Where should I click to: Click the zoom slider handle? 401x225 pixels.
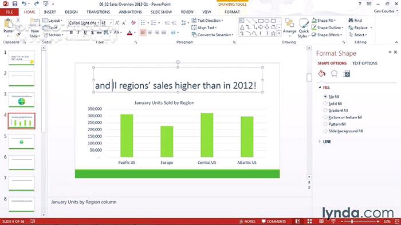[352, 222]
